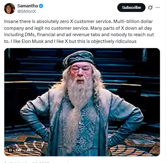Click the GIF label on the media

19,150
